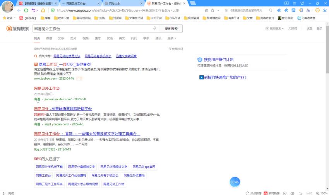Open 实时热搜 in the status bar
The image size is (329, 195).
(x=271, y=193)
